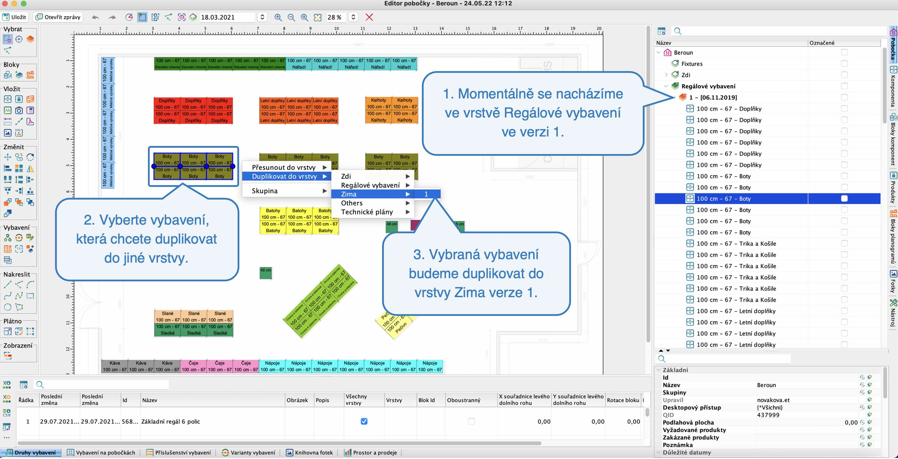Expand the Důležitá datumy section
Screen dimensions: 898x459
658,452
